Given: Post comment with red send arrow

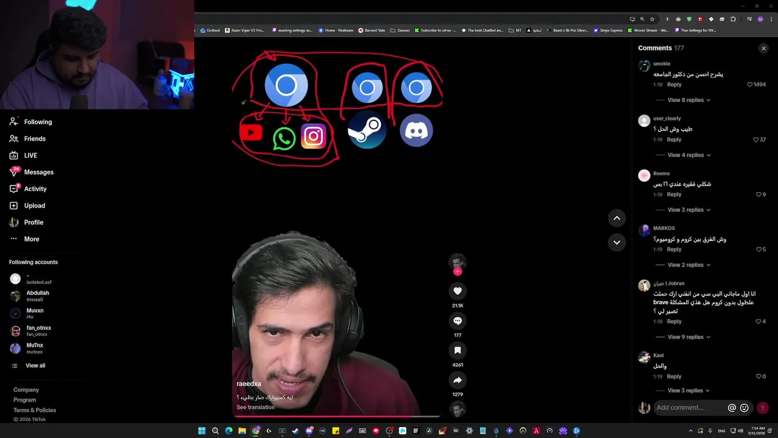Looking at the screenshot, I should 763,408.
